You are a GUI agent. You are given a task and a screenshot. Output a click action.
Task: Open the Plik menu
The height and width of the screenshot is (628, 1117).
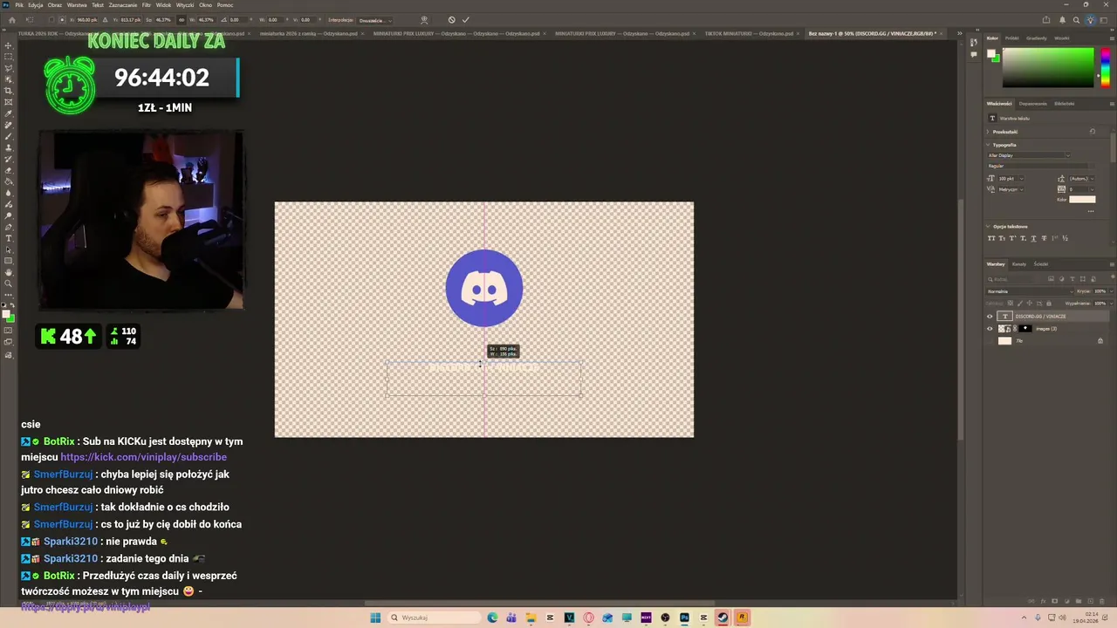[x=19, y=5]
